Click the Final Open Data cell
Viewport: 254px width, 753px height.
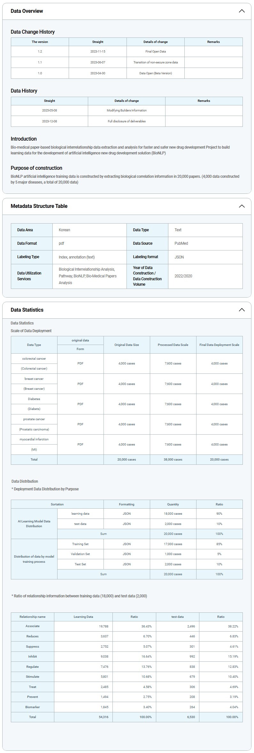(156, 52)
